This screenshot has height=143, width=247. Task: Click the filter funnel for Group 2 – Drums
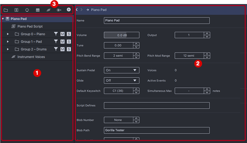56,49
